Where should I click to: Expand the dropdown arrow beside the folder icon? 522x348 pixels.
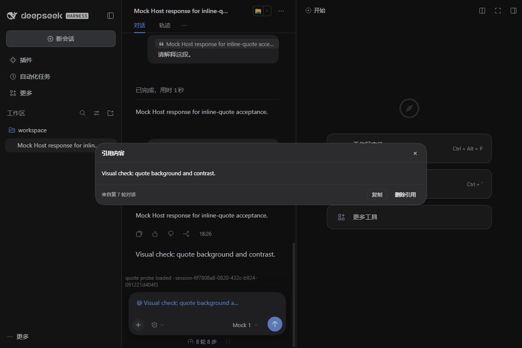tap(267, 11)
